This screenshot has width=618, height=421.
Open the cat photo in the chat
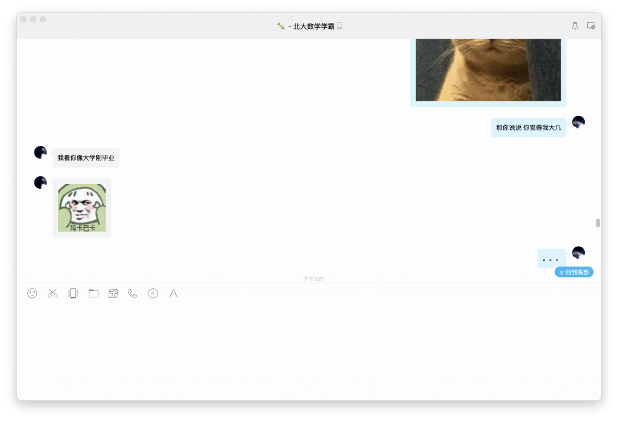[488, 71]
